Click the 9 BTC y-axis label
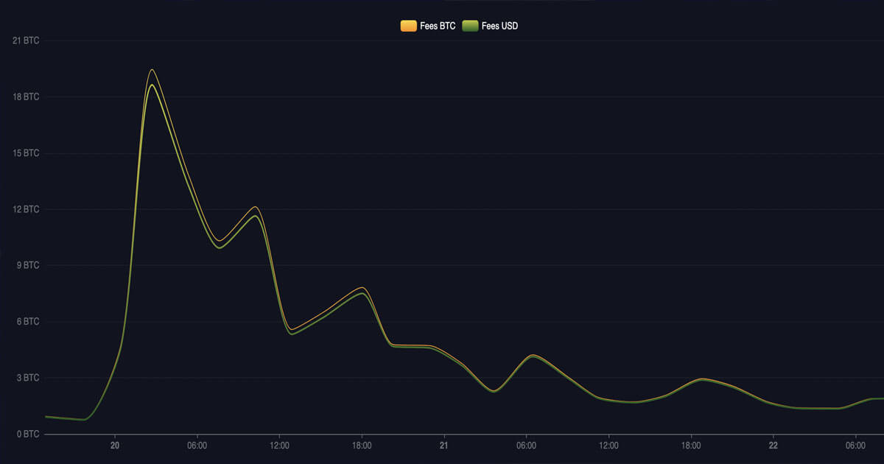The width and height of the screenshot is (884, 464). 28,265
